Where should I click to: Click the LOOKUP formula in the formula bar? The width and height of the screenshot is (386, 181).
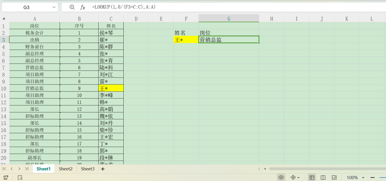(x=124, y=7)
